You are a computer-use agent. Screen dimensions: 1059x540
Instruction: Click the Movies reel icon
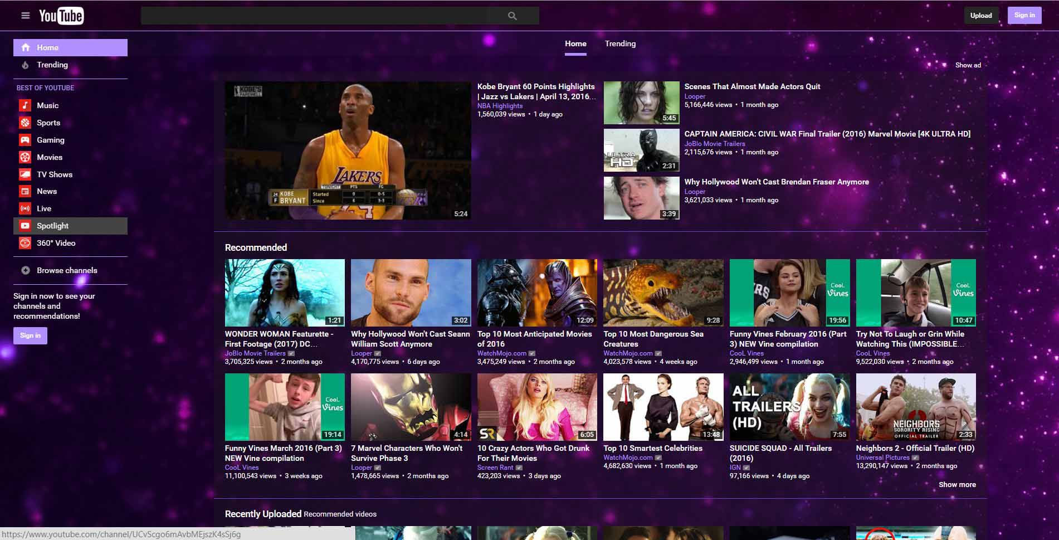tap(25, 157)
